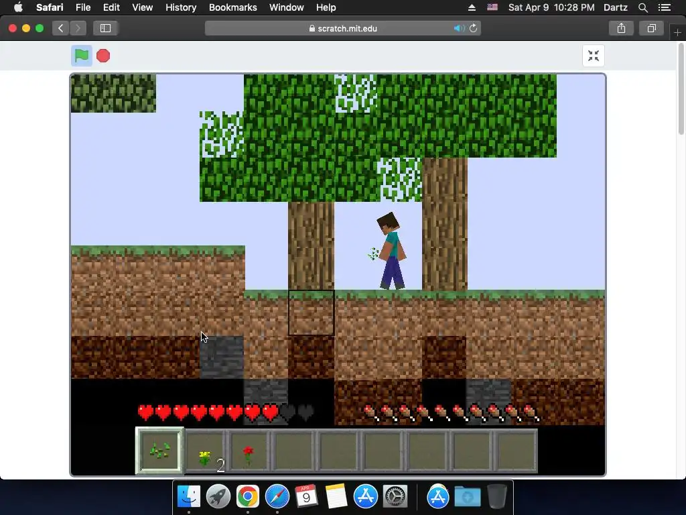Click the outlined grass block under the tree

311,312
